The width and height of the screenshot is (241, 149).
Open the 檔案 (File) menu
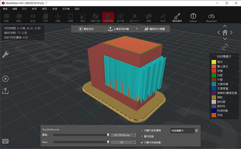[x=5, y=9]
